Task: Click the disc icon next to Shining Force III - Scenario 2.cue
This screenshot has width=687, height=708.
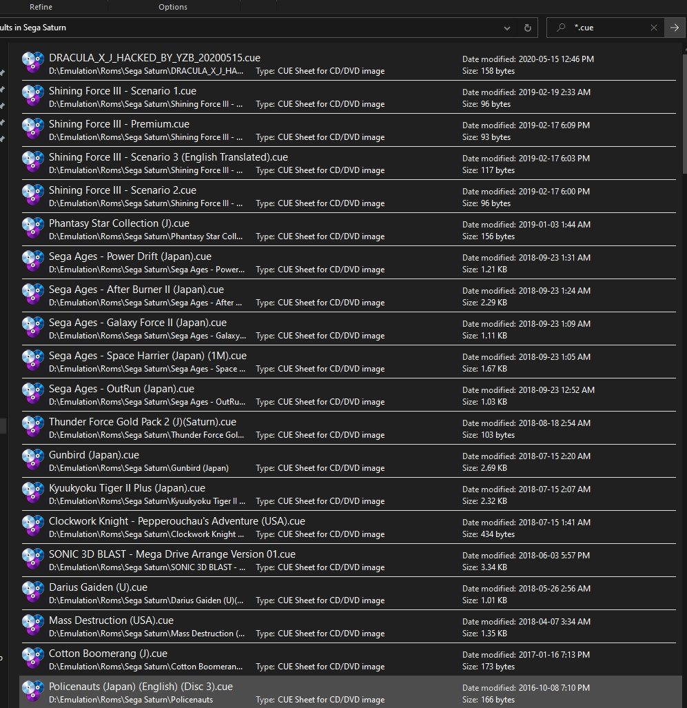Action: pyautogui.click(x=33, y=194)
